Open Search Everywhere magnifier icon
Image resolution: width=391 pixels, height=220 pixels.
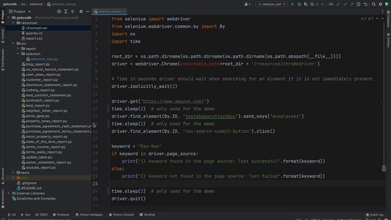coord(373,4)
